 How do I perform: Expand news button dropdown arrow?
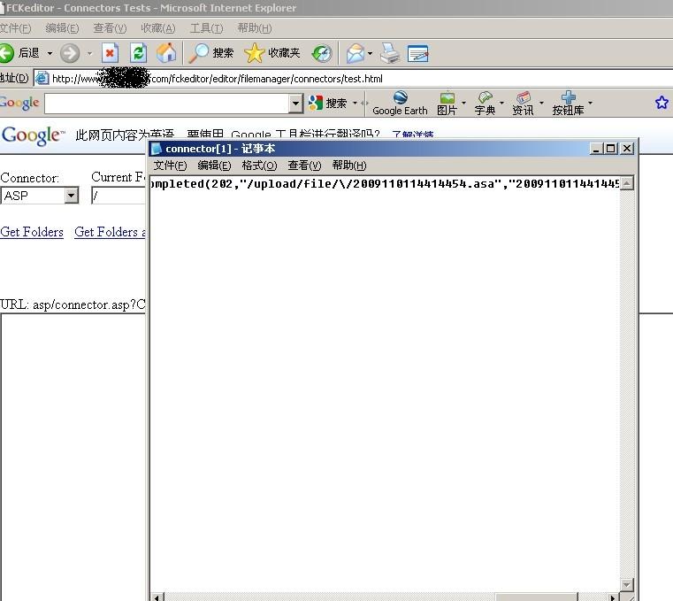[x=541, y=103]
